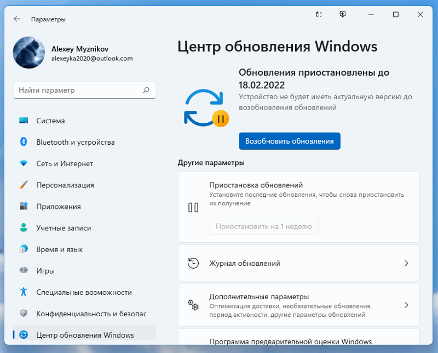The image size is (438, 353).
Task: Click the Центр обновления Windows sync icon
Action: [x=24, y=334]
